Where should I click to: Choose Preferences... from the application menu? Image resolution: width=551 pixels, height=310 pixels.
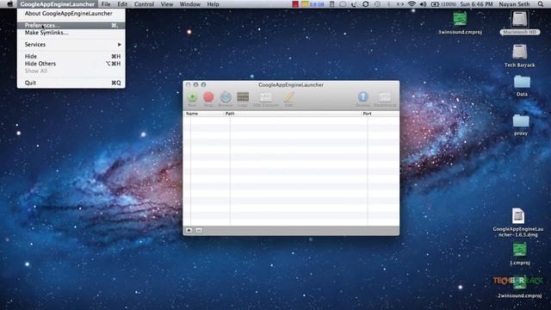71,25
